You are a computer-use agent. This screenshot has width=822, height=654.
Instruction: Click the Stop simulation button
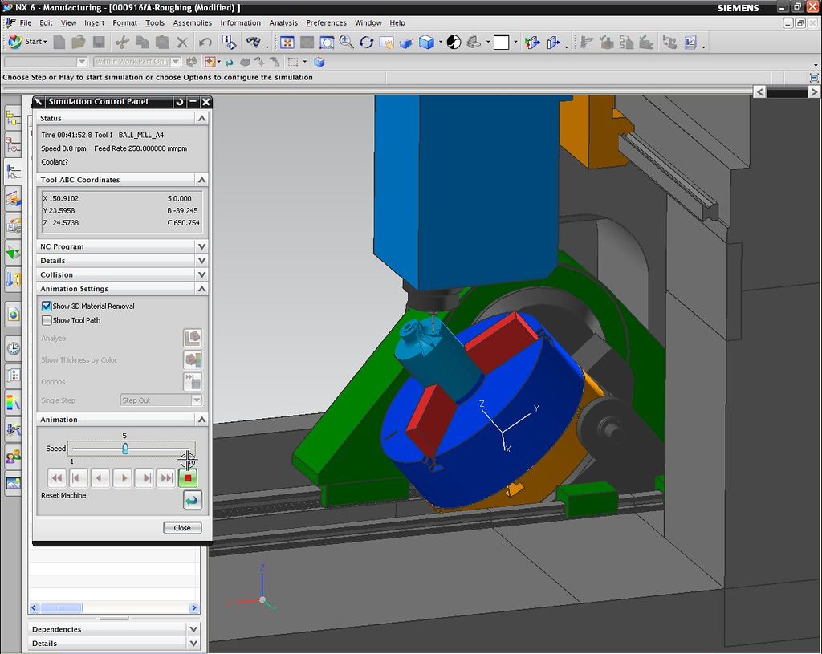[188, 478]
